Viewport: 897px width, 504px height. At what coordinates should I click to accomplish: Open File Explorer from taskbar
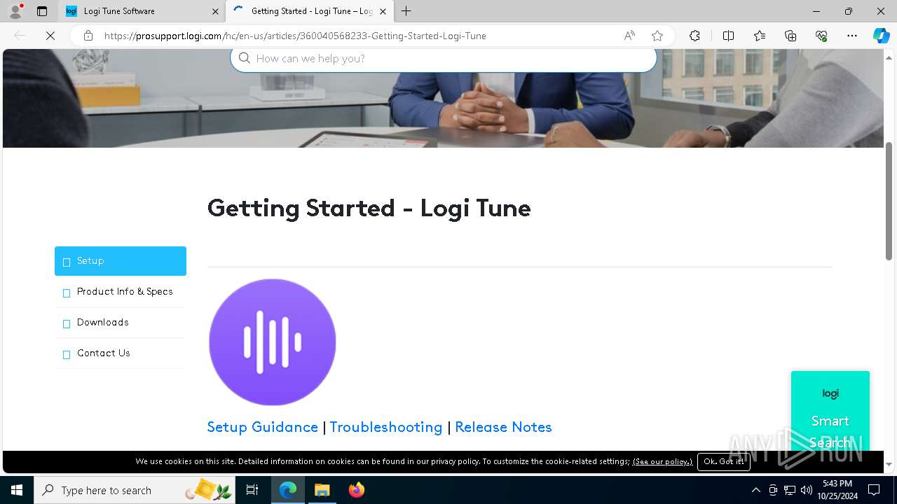coord(322,490)
